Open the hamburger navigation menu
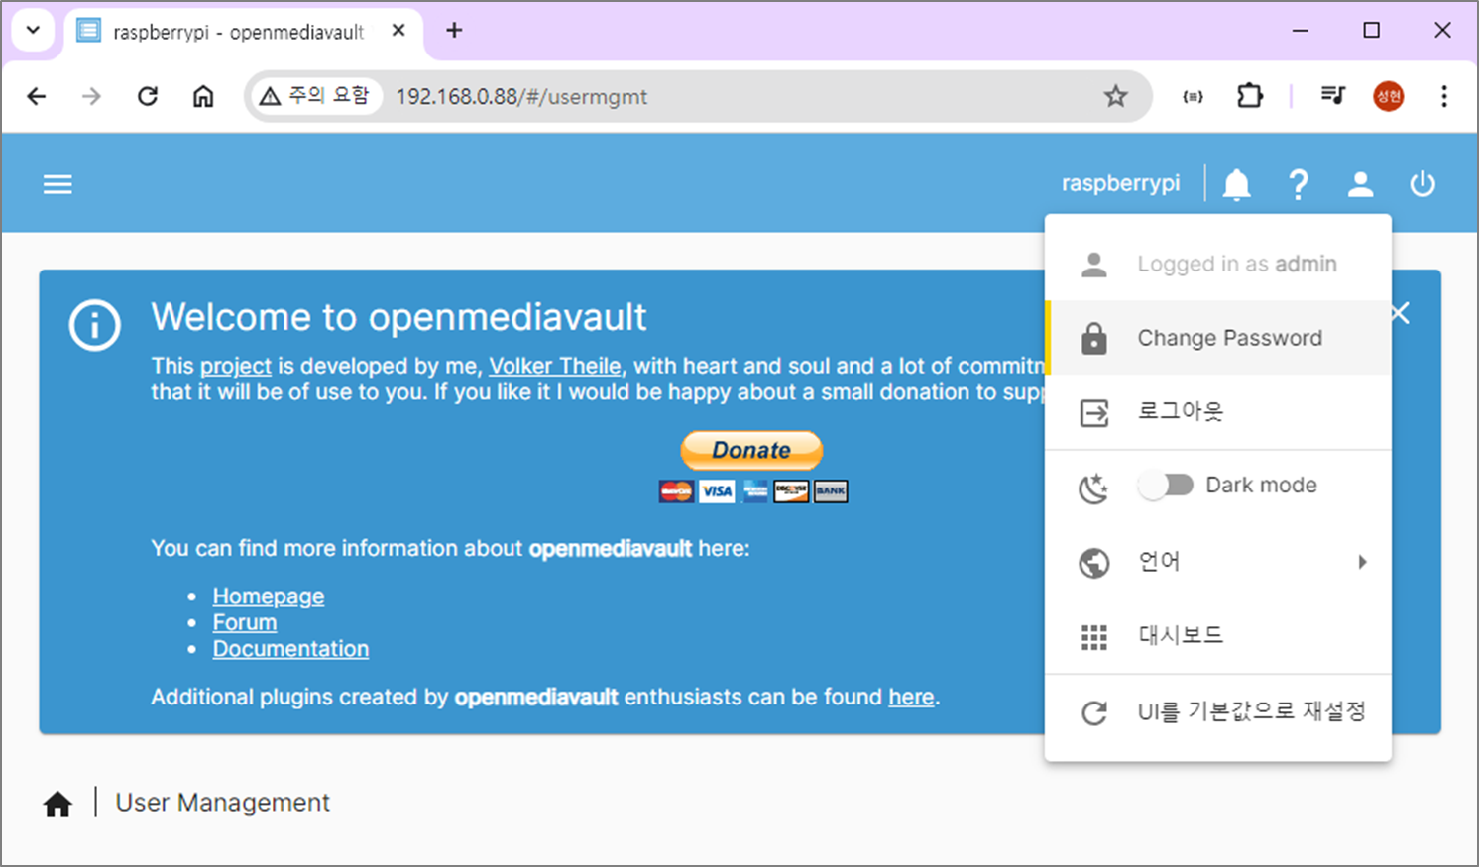This screenshot has width=1479, height=867. coord(57,184)
